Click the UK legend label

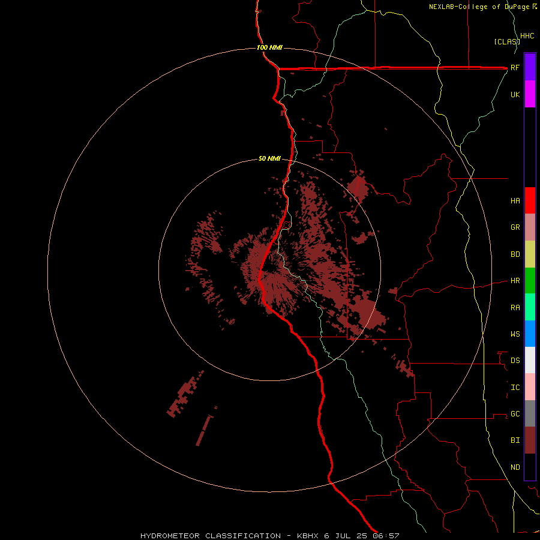pos(515,94)
